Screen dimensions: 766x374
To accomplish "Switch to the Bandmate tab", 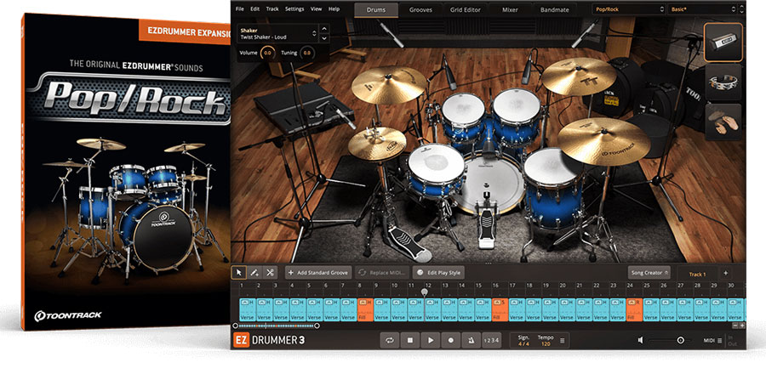I will [555, 9].
